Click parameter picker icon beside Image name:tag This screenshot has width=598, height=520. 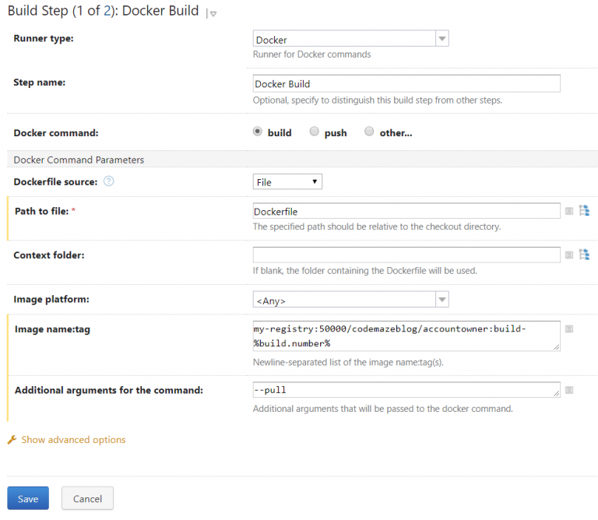(x=569, y=329)
